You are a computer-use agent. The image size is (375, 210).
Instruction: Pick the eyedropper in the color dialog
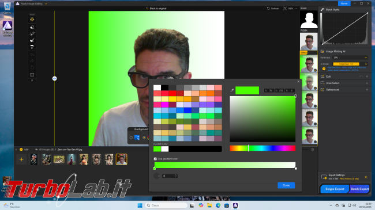click(232, 90)
